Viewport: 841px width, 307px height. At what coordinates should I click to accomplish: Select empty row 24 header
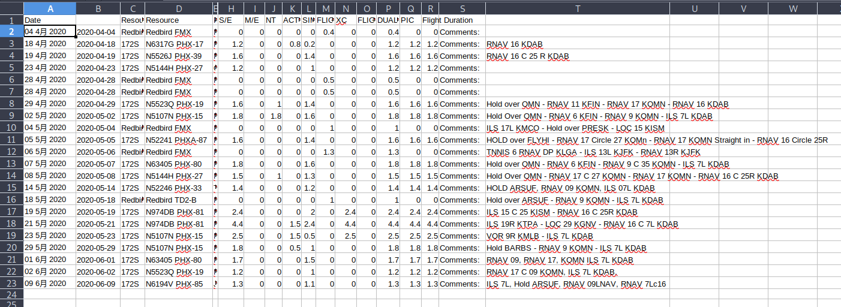[11, 295]
